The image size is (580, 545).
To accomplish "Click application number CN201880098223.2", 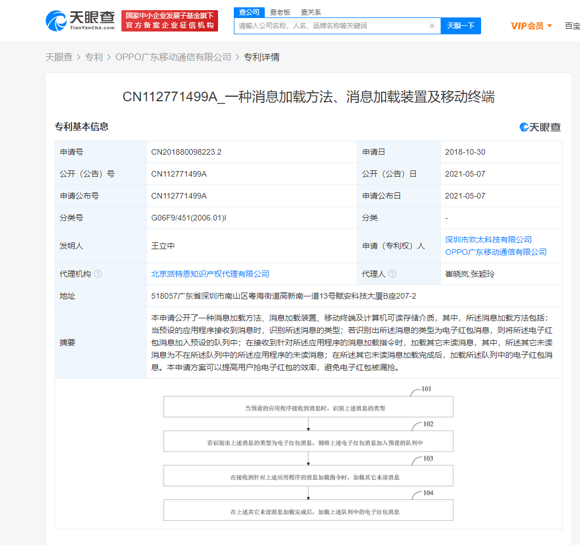I will point(187,152).
